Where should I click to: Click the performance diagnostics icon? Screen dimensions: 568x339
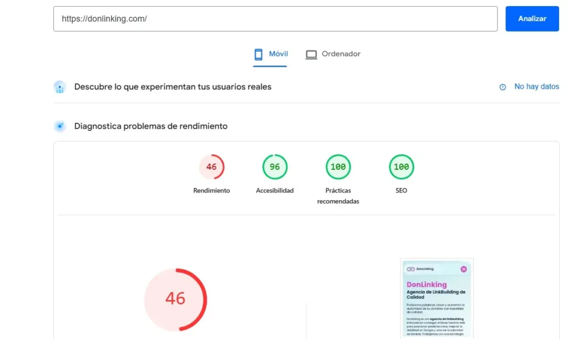pos(60,126)
